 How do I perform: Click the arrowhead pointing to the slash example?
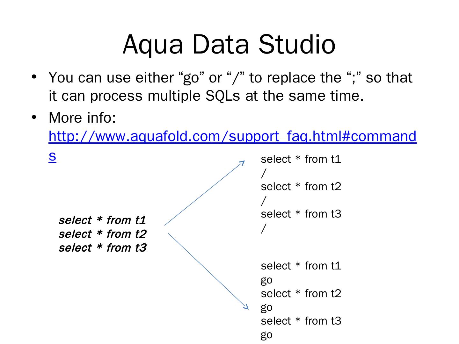(x=242, y=162)
